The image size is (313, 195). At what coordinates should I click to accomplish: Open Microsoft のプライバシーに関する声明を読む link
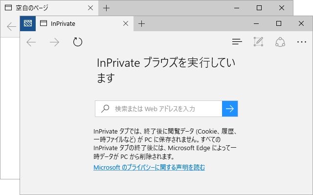149,167
